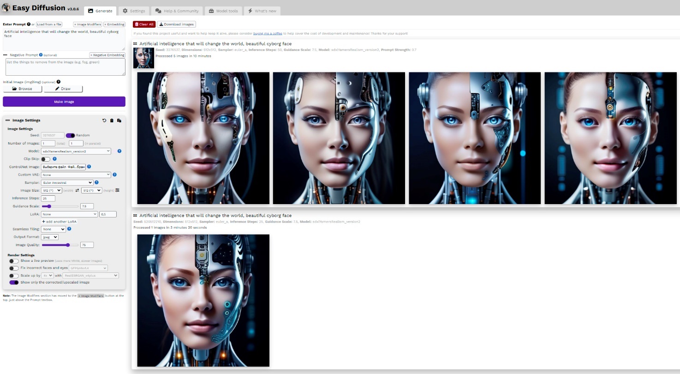Switch to the Settings tab
The width and height of the screenshot is (680, 374).
134,11
